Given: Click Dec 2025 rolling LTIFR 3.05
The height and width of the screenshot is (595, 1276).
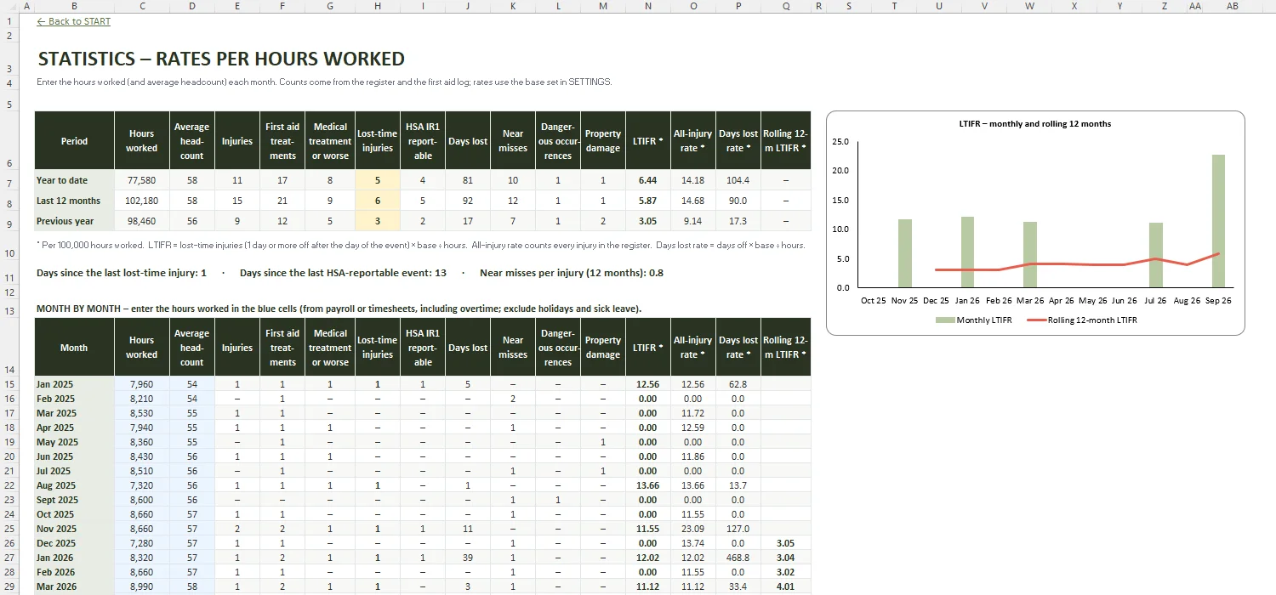Looking at the screenshot, I should 785,543.
